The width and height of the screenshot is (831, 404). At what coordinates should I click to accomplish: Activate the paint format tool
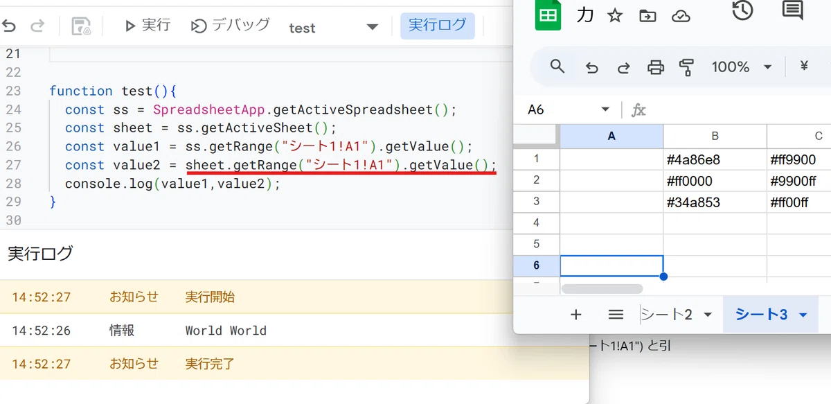(x=686, y=67)
